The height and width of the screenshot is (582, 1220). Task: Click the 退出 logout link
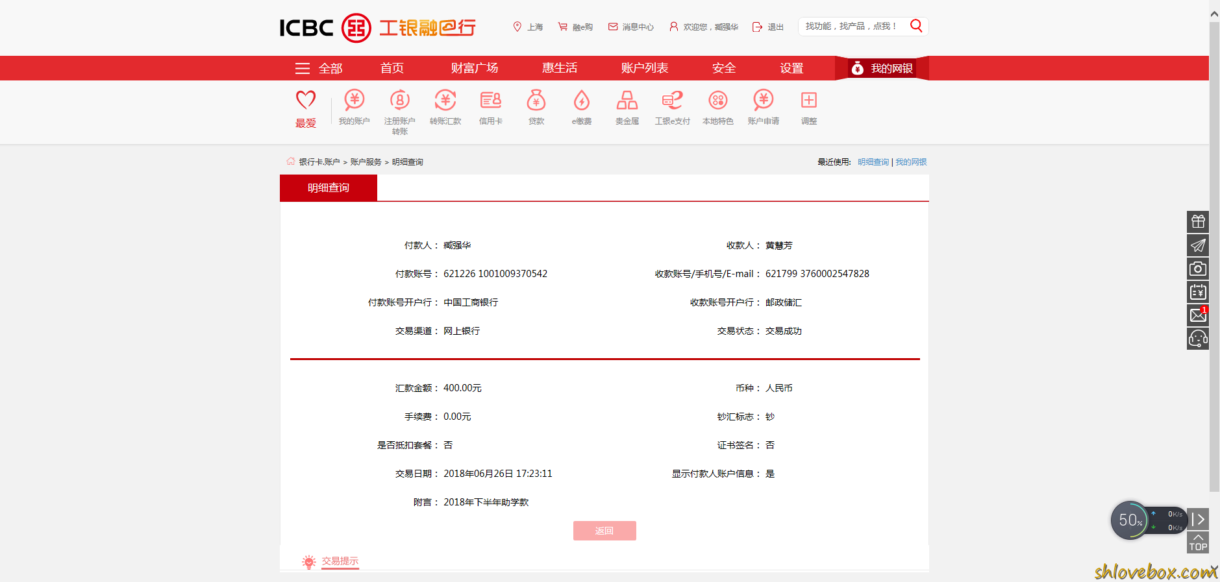768,27
